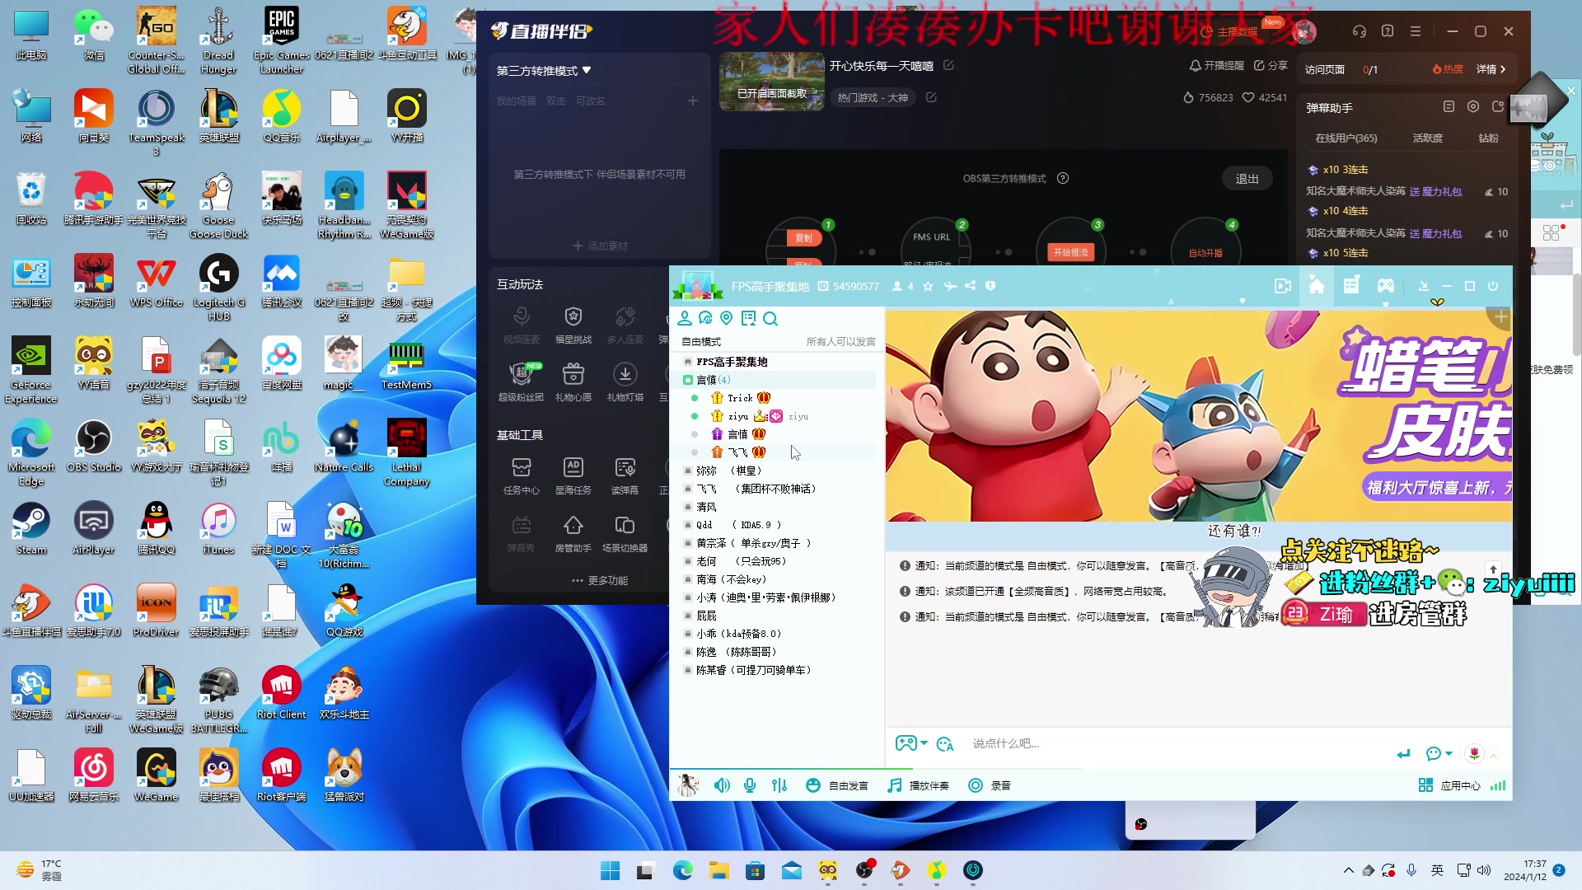Select the FPS高手聚集地 root channel
Screen dimensions: 1582x890
[x=732, y=362]
